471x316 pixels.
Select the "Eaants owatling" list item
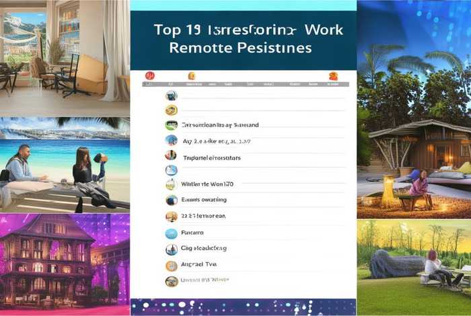tap(204, 200)
